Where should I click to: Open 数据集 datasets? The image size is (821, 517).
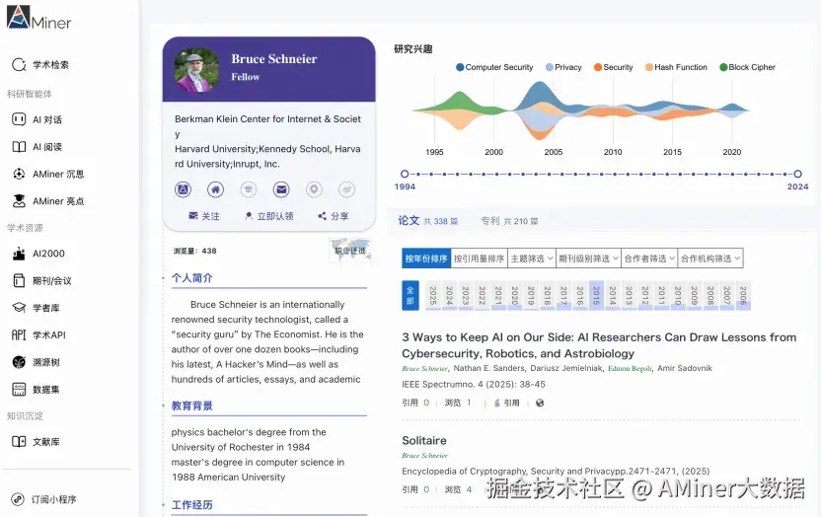[37, 390]
